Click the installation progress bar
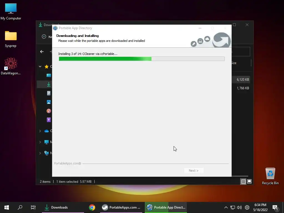 (x=142, y=59)
